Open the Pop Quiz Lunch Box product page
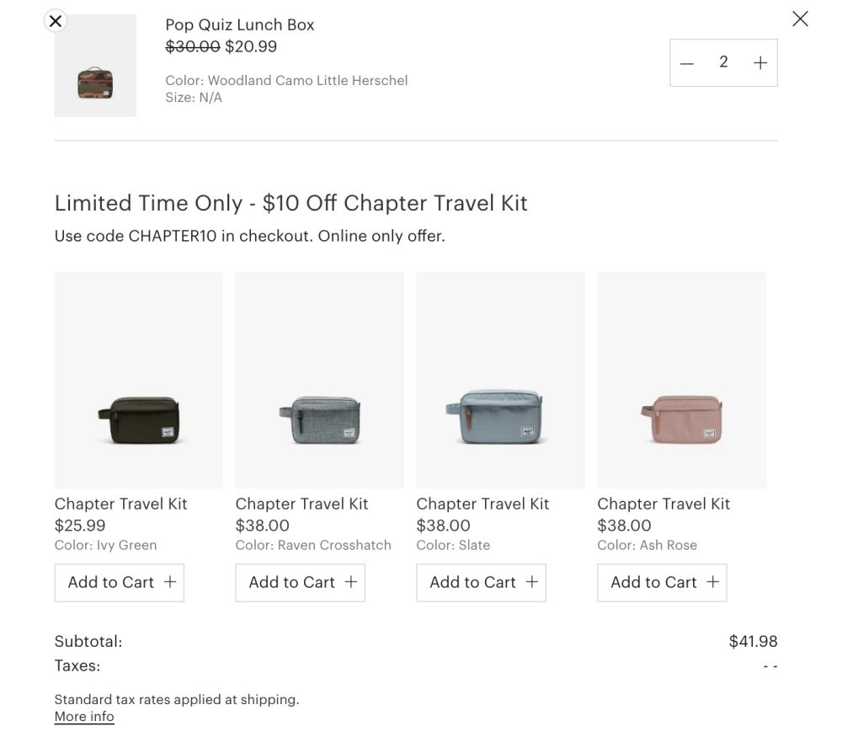The width and height of the screenshot is (842, 753). 240,24
